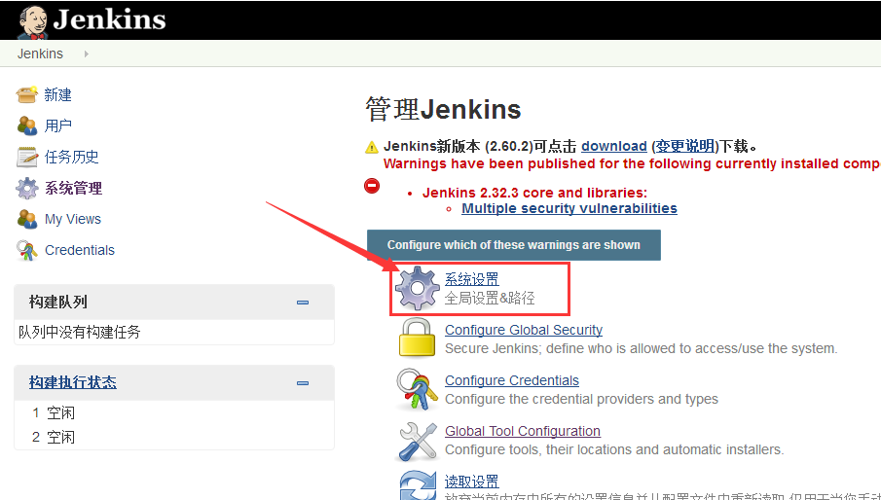Click the Configure Credentials keys icon
Viewport: 881px width, 500px height.
tap(417, 389)
